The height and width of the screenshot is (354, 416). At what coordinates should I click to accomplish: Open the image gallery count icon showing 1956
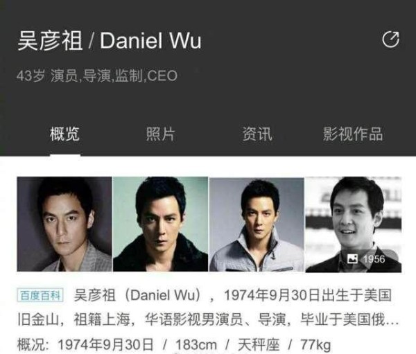point(366,259)
